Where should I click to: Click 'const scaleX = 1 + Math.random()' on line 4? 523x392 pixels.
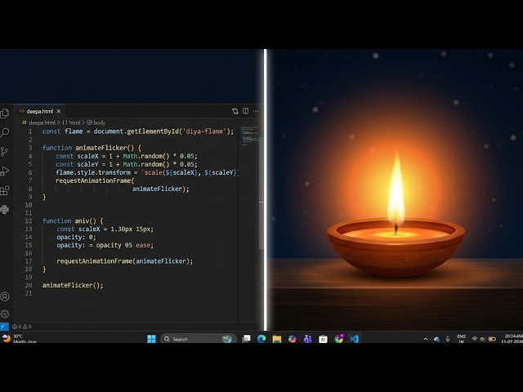pos(113,156)
